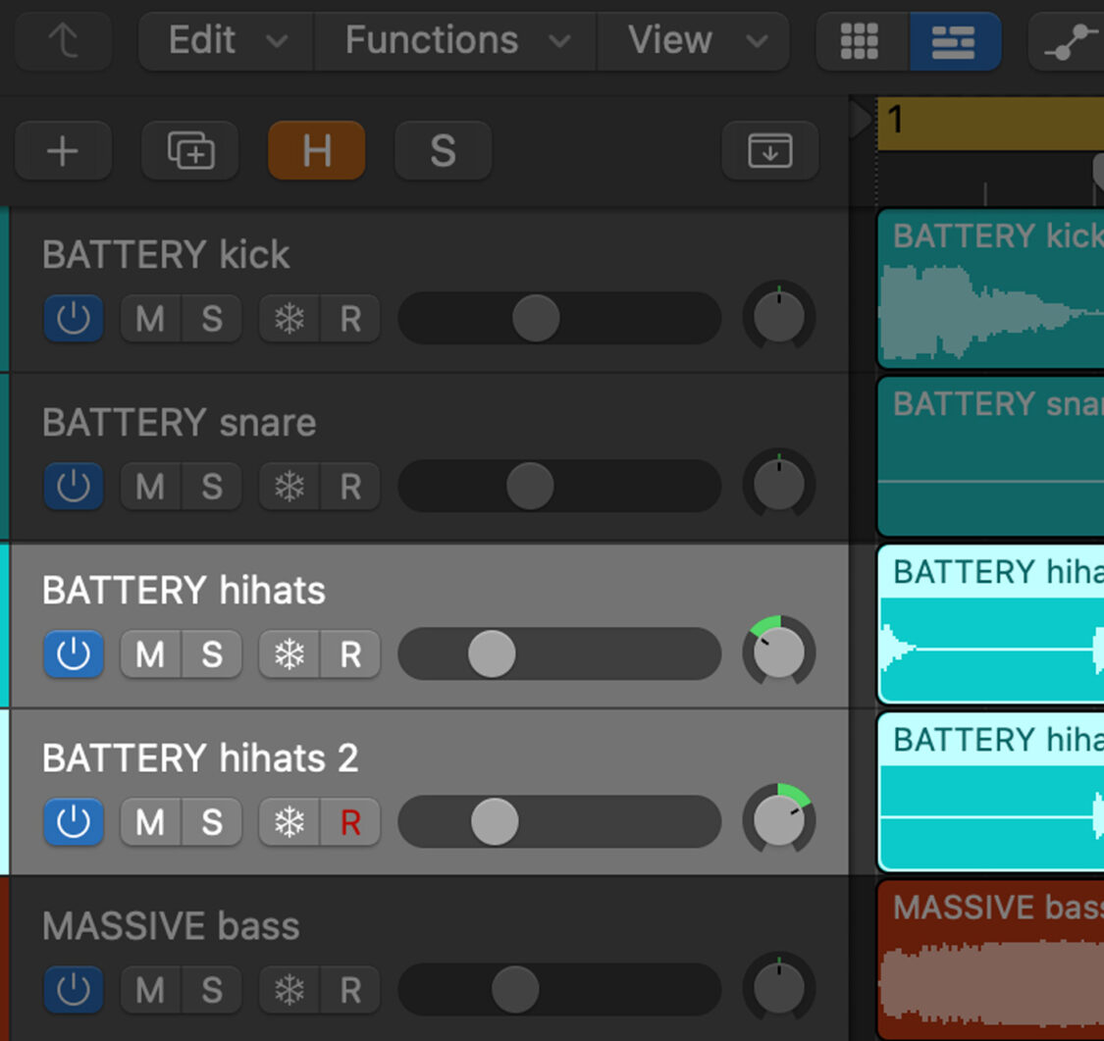Click the back arrow icon top left
1104x1041 pixels.
pyautogui.click(x=63, y=41)
